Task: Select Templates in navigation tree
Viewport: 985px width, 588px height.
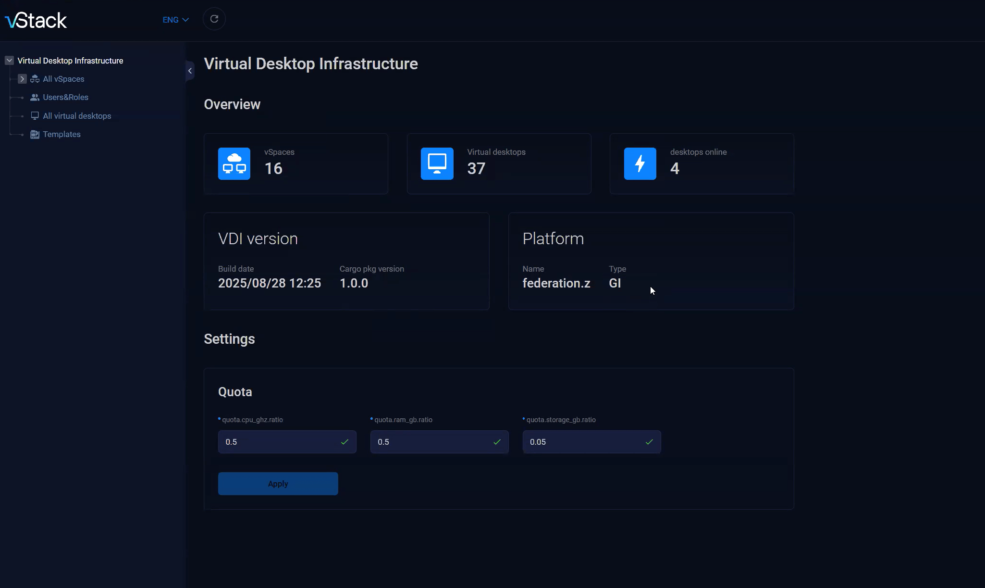Action: point(62,134)
